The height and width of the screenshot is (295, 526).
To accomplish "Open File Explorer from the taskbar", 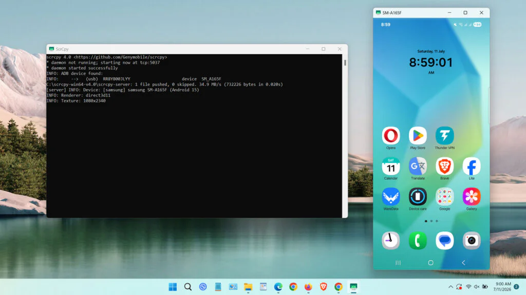I will point(248,287).
